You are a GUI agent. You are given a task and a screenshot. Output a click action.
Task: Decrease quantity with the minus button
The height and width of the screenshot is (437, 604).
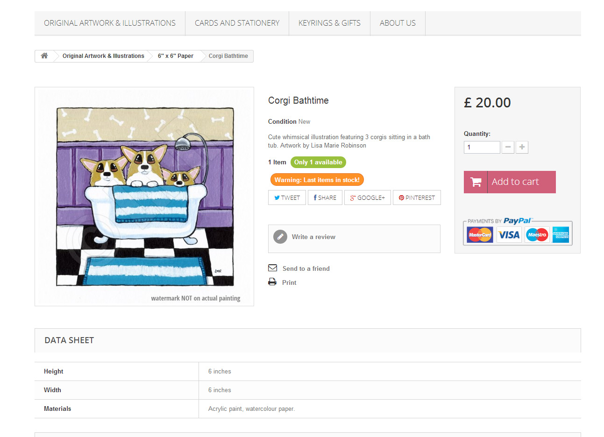[x=508, y=147]
